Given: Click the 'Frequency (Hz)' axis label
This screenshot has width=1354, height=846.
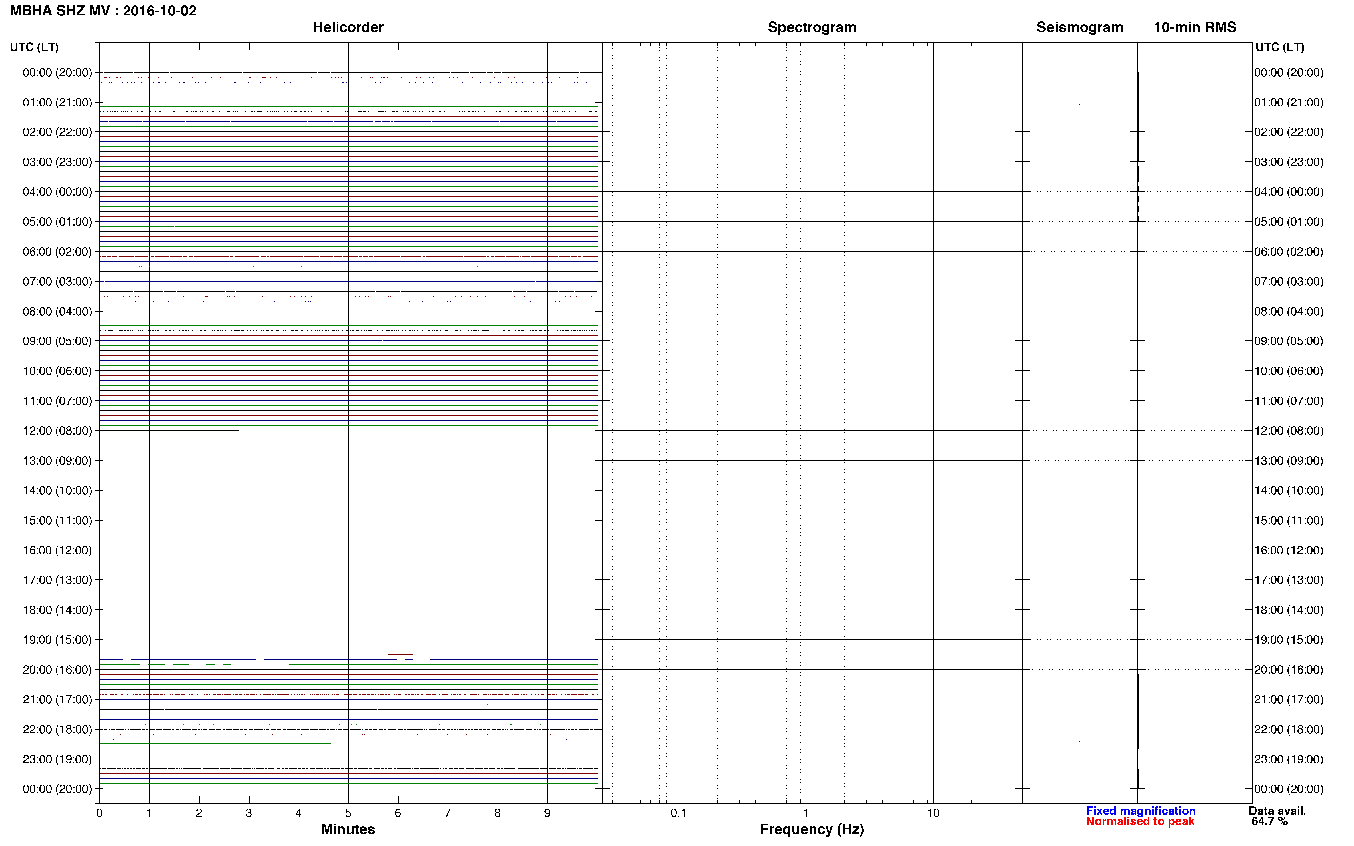Looking at the screenshot, I should coord(812,829).
